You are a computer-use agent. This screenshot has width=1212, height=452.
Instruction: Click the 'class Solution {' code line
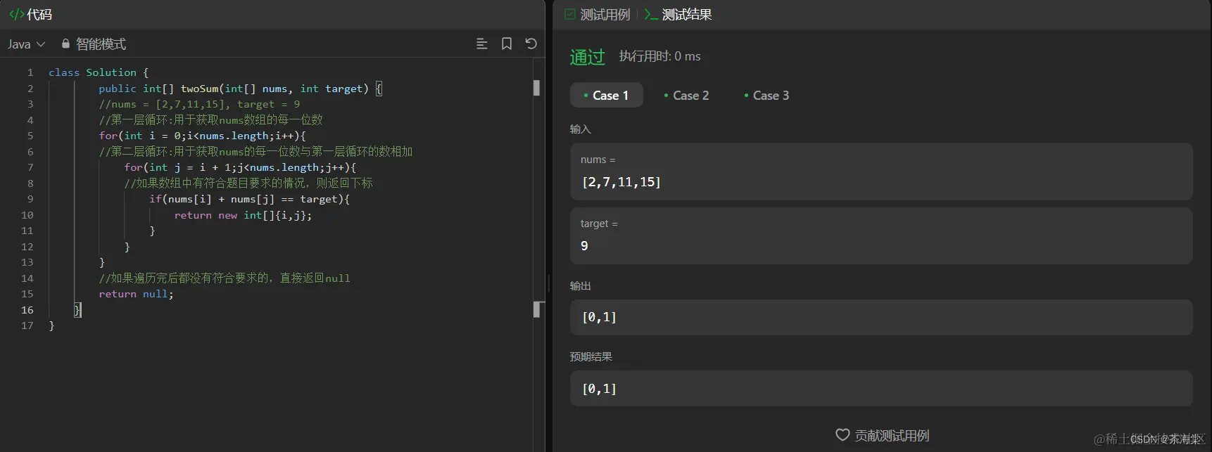coord(99,72)
